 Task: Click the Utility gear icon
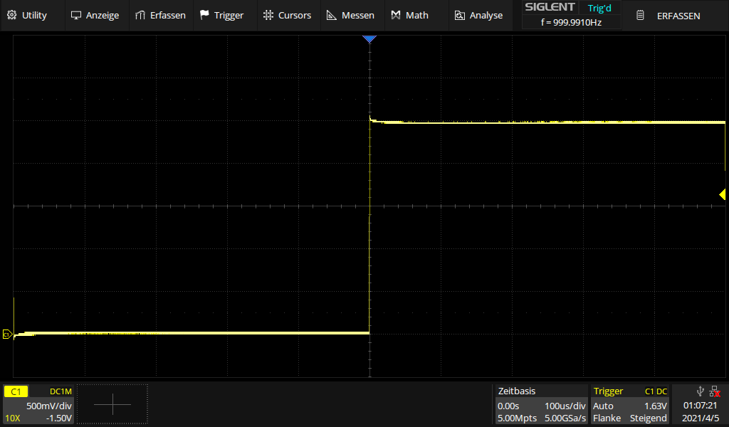12,15
